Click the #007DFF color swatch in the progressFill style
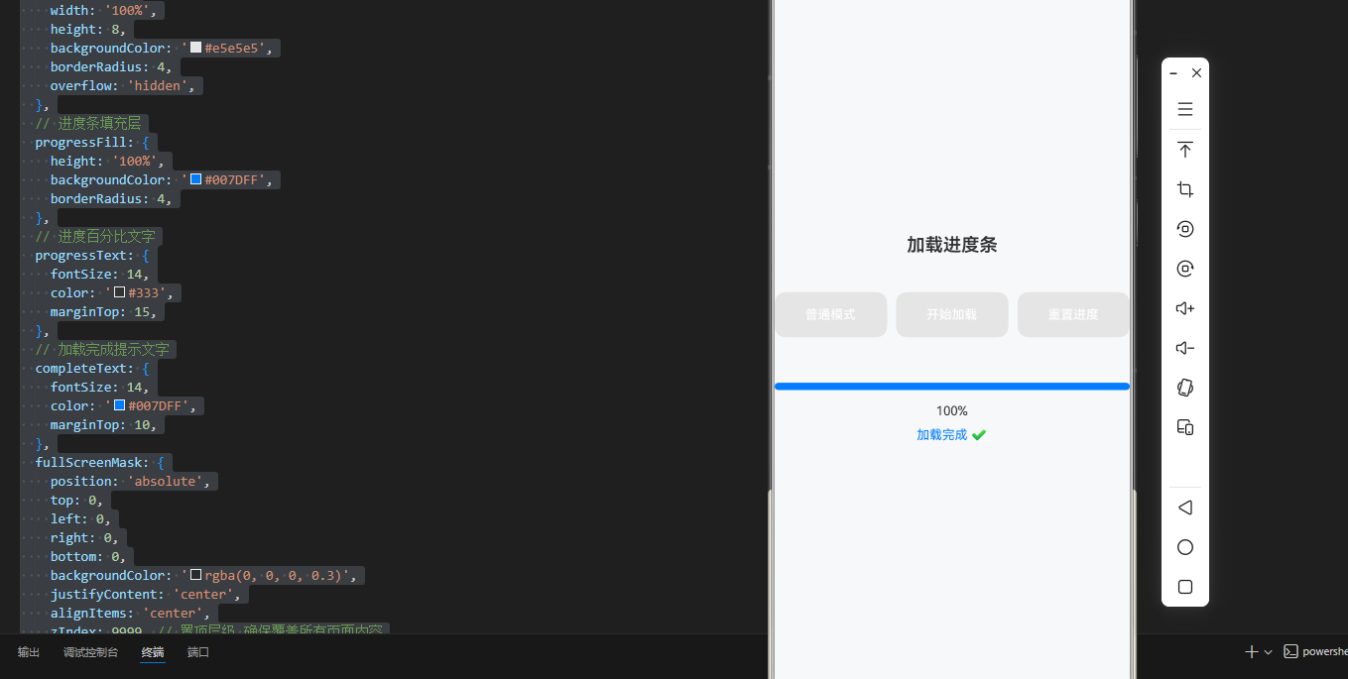1348x679 pixels. [194, 179]
